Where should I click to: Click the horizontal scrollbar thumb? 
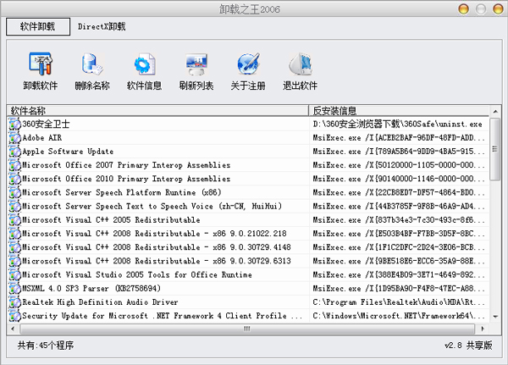pos(247,329)
